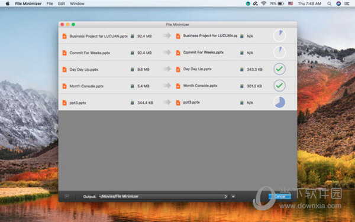Select source name Commit For Weeks.pptx
This screenshot has width=355, height=222.
[x=90, y=53]
